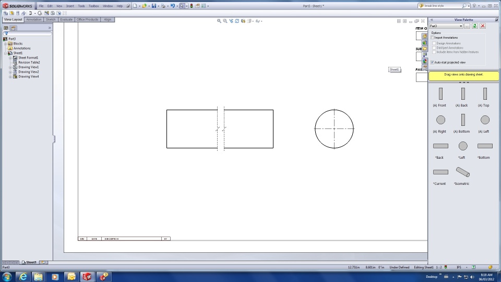Screen dimensions: 501x282
Task: Switch to the Annotation tab
Action: click(x=33, y=19)
